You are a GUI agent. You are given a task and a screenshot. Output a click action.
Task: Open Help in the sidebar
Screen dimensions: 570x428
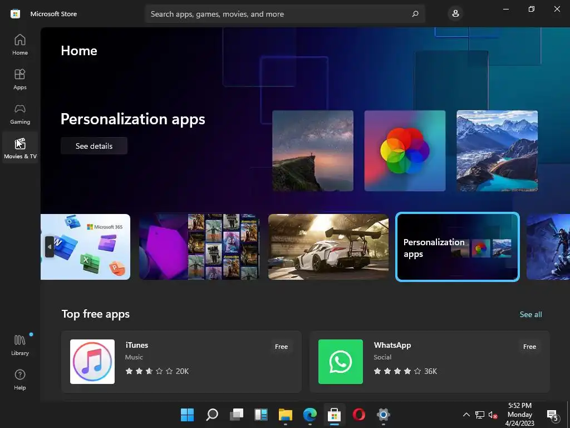(x=20, y=380)
